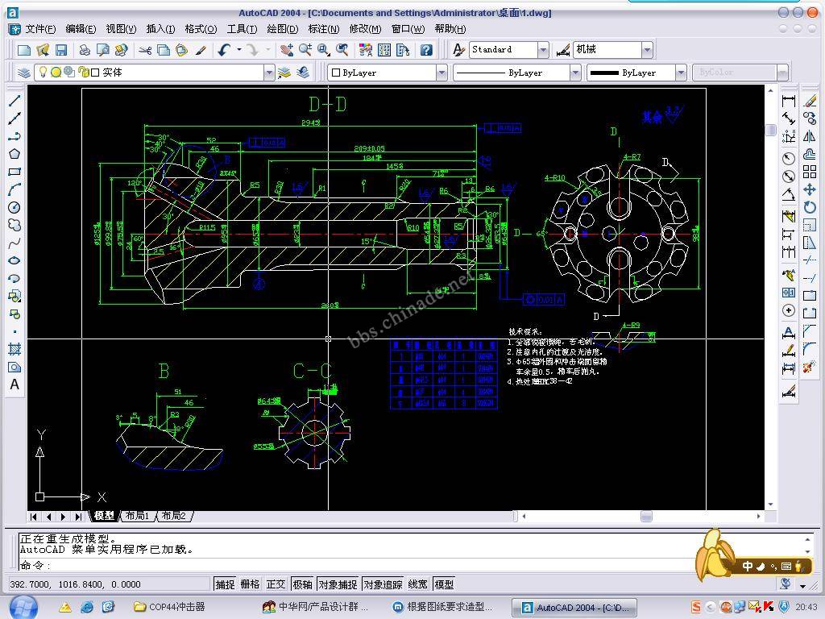The width and height of the screenshot is (825, 619).
Task: Expand the ByLayer lineweight dropdown
Action: pos(681,73)
